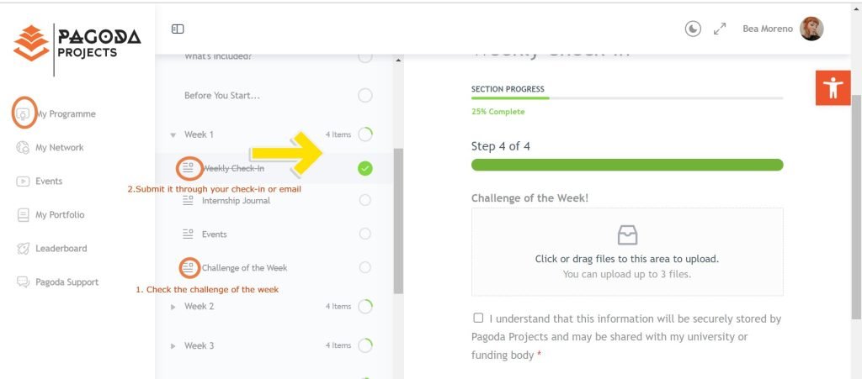Open My Programme from the sidebar
The width and height of the screenshot is (862, 379).
(x=66, y=114)
